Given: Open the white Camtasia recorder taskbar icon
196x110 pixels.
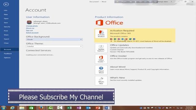Looking at the screenshot, I should point(60,108).
